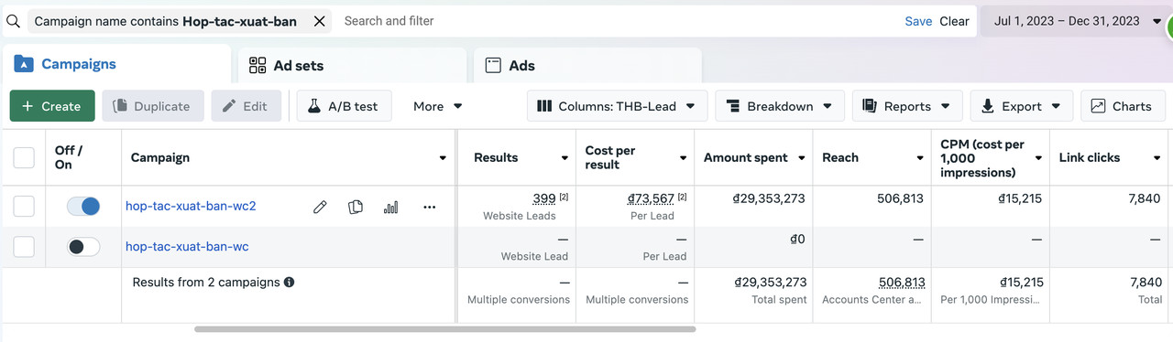
Task: Open the Charts panel button
Action: [x=1122, y=106]
